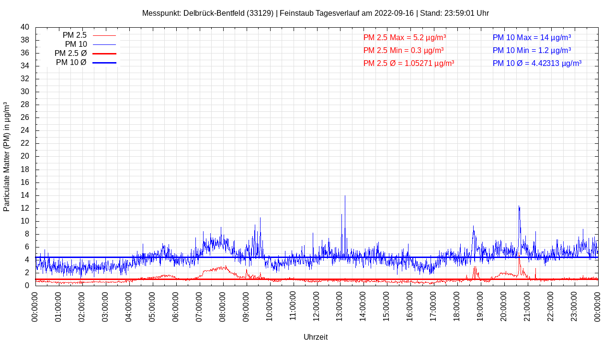Screen dimensions: 613x344
Task: Click the PM 10 Max value text
Action: pos(532,37)
